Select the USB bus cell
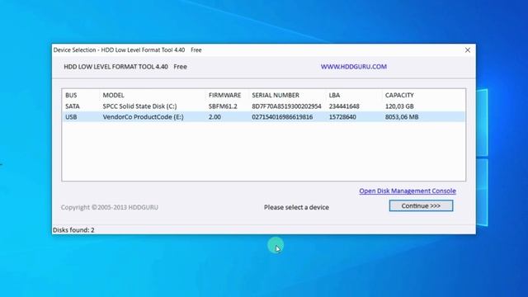 (x=71, y=117)
